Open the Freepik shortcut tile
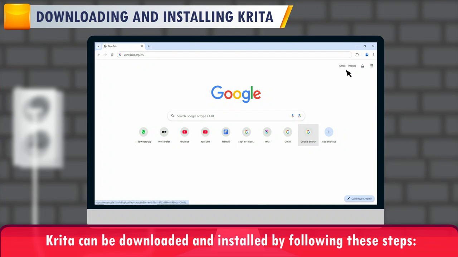Image resolution: width=458 pixels, height=257 pixels. [226, 135]
